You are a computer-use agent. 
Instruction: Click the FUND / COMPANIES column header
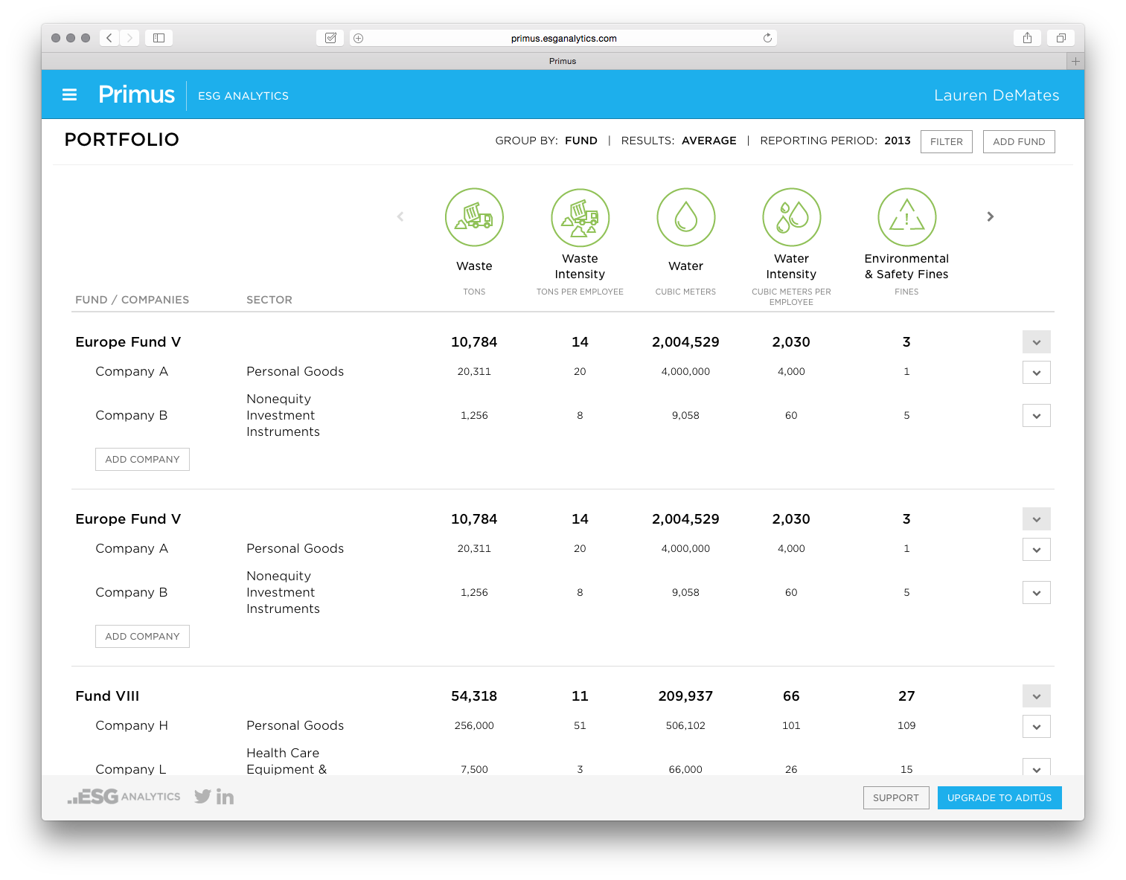point(132,300)
